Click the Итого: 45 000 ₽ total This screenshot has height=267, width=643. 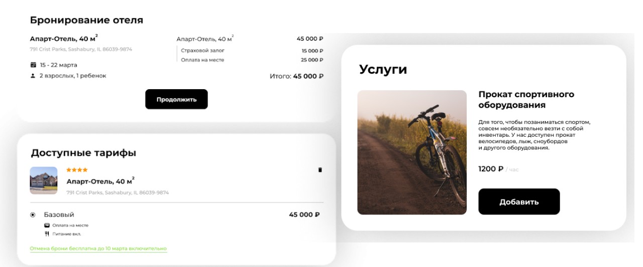pos(296,76)
